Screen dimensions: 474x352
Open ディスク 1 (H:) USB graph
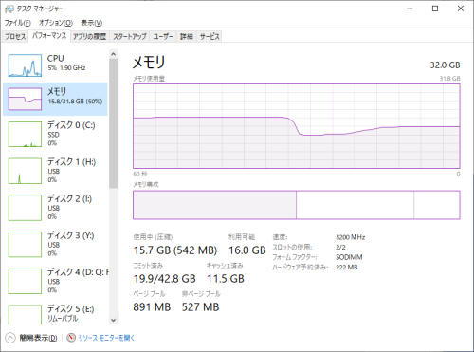[25, 171]
